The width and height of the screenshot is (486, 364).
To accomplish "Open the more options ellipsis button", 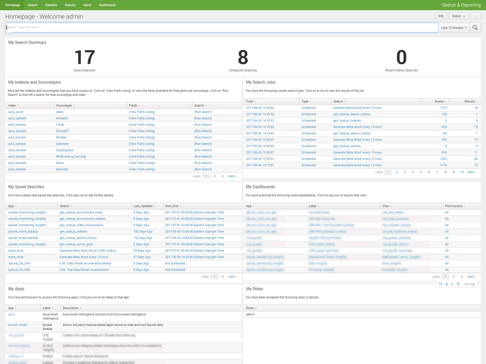I will point(476,16).
